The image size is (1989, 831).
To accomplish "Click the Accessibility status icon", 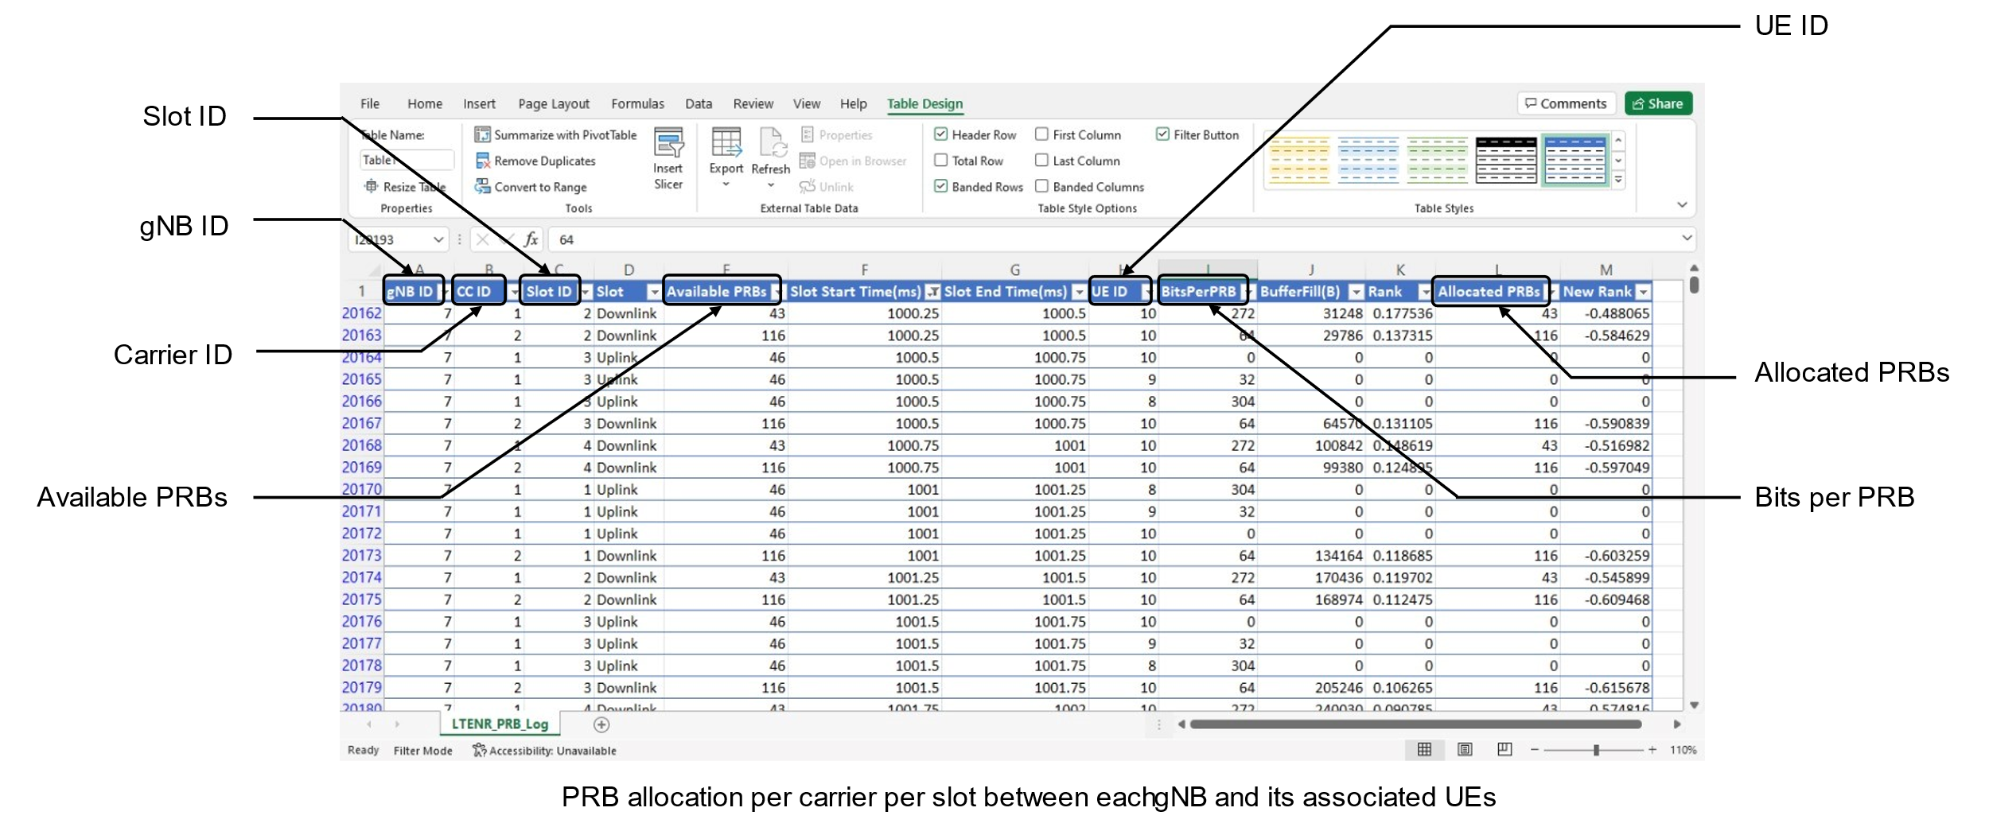I will point(479,750).
